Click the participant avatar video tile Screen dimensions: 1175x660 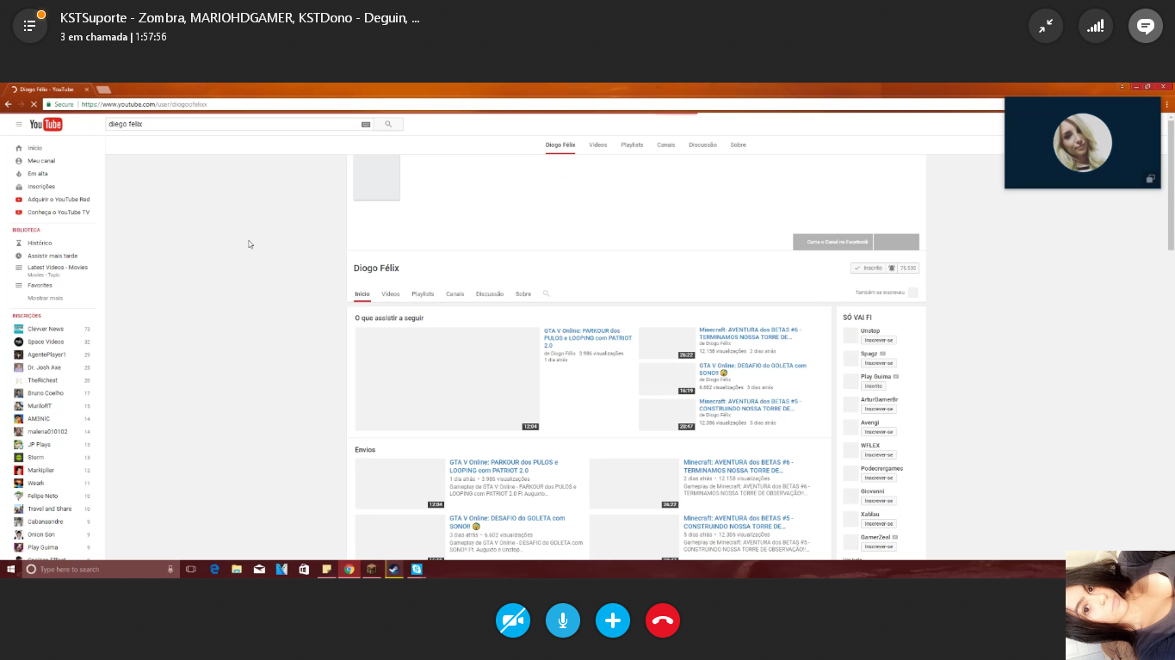[1082, 143]
